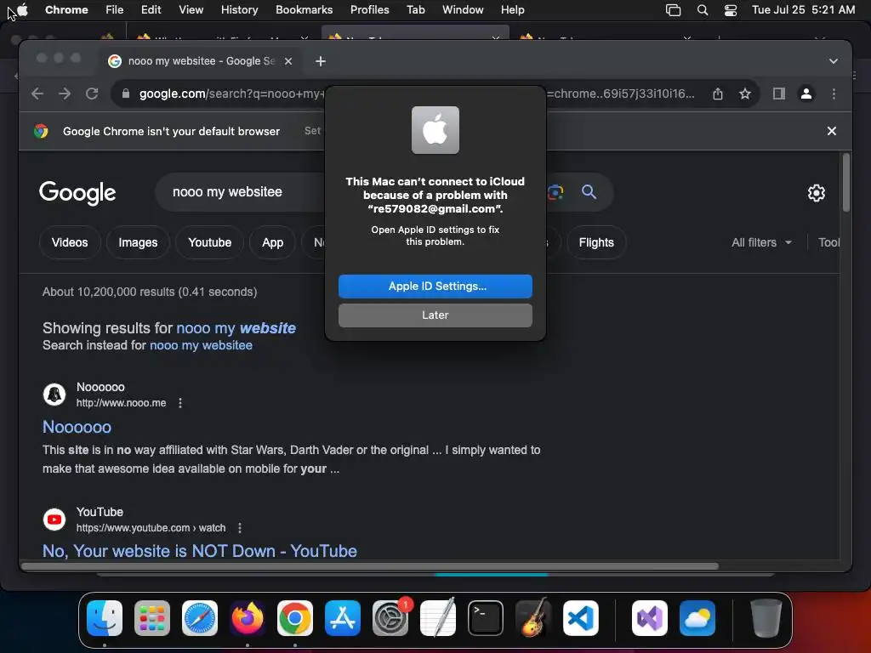Open Chrome three-dot menu
The height and width of the screenshot is (653, 871).
(x=834, y=94)
